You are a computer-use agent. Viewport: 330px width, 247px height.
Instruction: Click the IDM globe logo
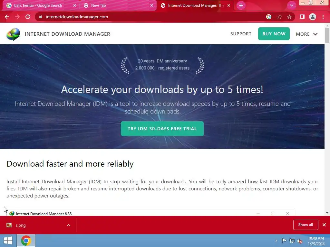tap(13, 34)
